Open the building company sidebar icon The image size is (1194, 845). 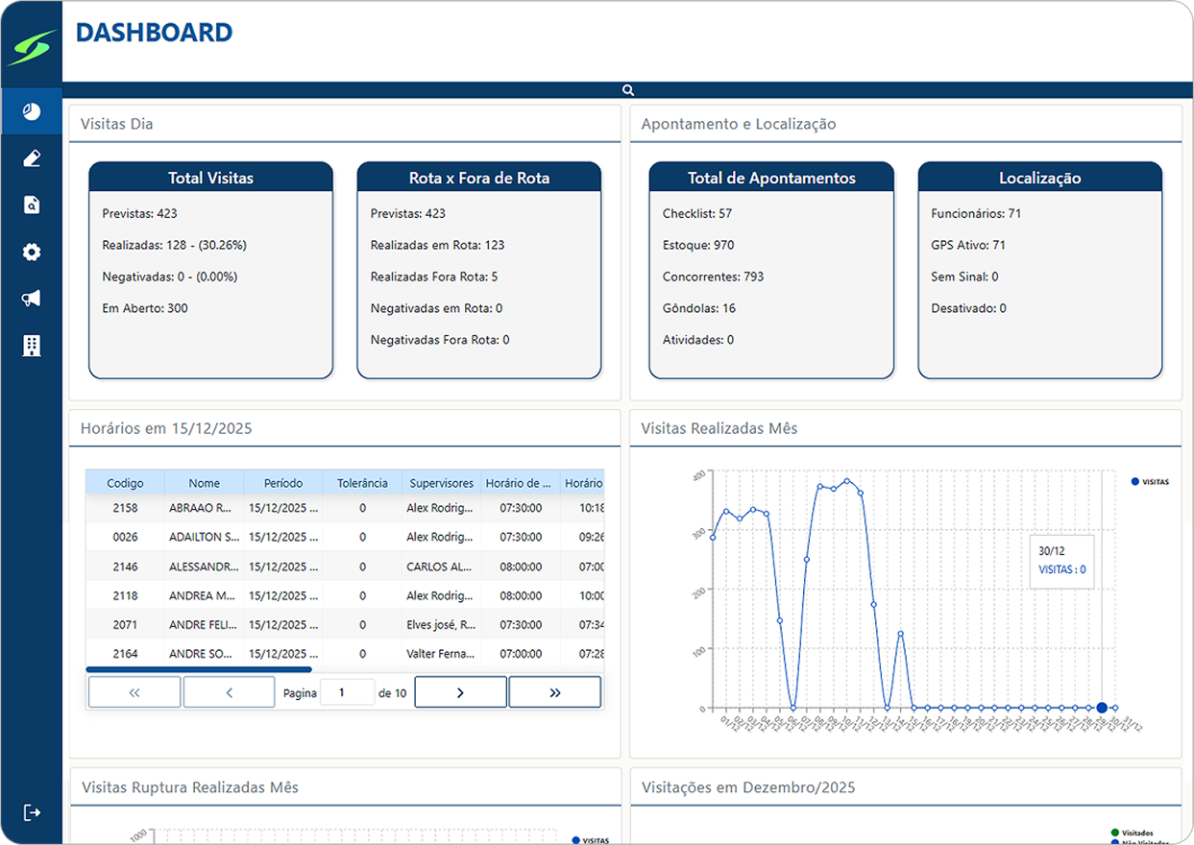click(x=32, y=346)
